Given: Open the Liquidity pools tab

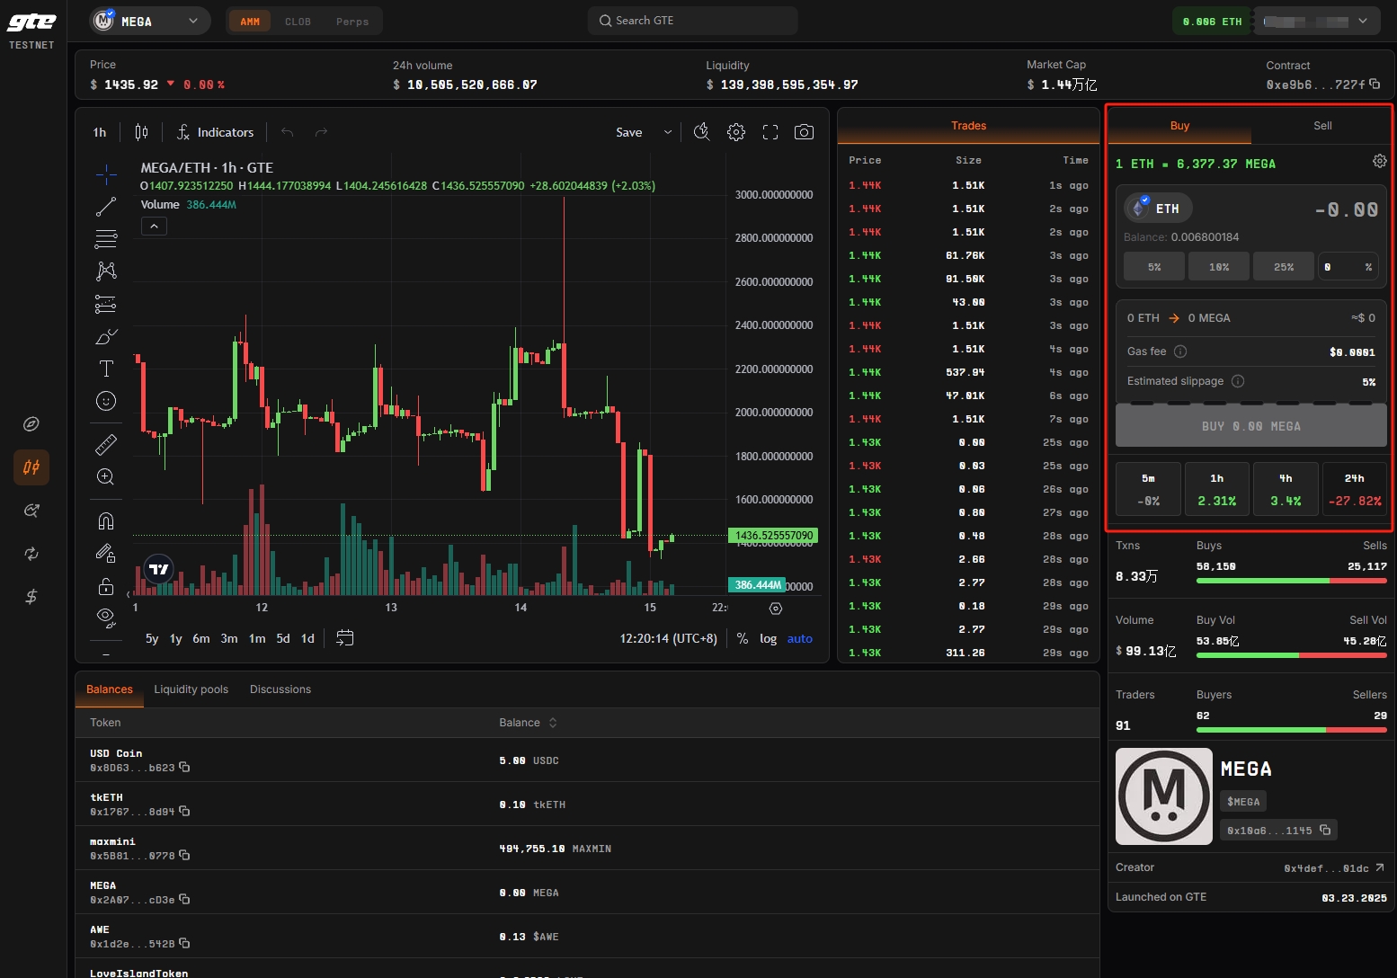Looking at the screenshot, I should coord(191,689).
